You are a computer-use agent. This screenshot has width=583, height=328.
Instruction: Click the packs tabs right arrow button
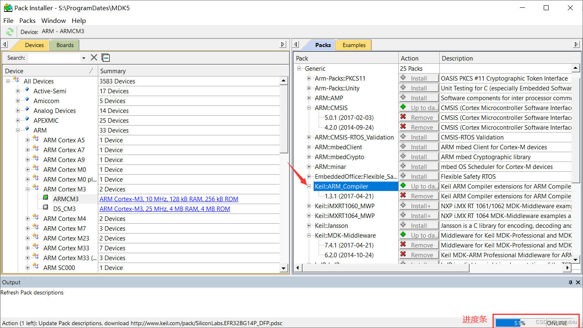pos(576,45)
